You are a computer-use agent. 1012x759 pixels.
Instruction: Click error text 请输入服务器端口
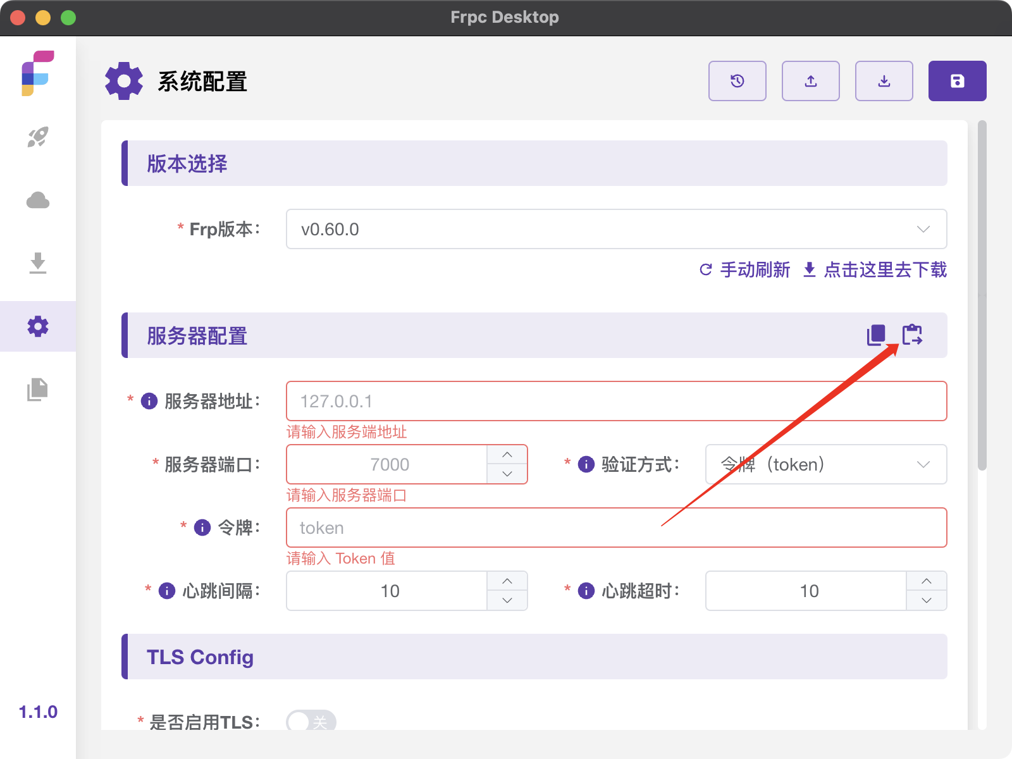click(347, 495)
